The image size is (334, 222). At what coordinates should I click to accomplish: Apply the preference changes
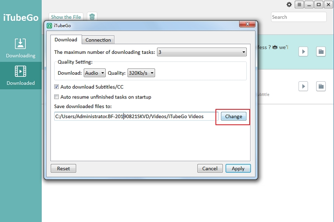click(x=238, y=169)
